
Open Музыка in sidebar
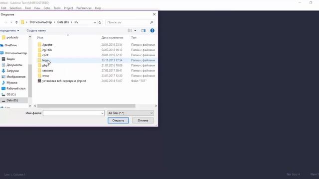(x=12, y=83)
